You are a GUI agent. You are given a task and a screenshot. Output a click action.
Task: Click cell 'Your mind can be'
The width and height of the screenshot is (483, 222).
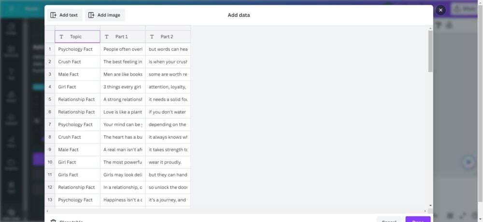[x=123, y=125]
